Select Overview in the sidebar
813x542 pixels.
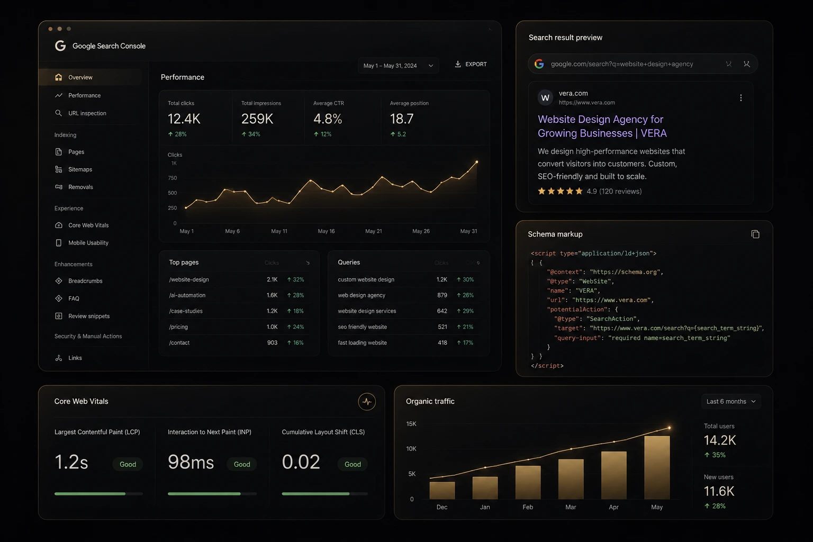(x=91, y=77)
